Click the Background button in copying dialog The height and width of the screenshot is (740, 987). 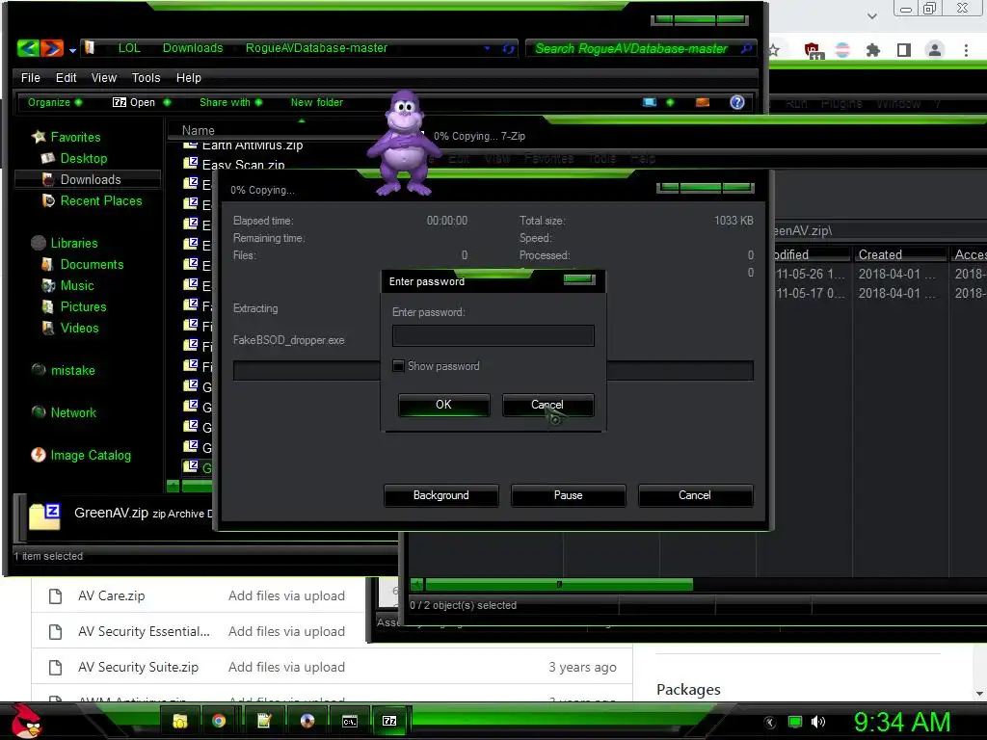(x=441, y=495)
